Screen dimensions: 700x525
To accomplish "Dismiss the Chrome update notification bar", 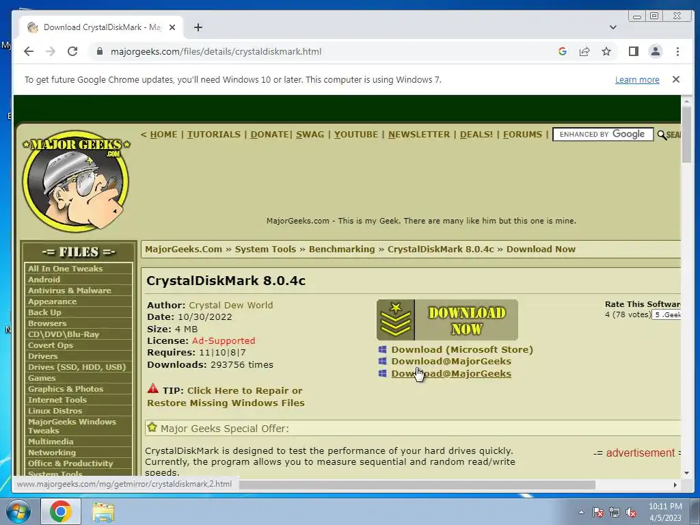I will click(676, 79).
